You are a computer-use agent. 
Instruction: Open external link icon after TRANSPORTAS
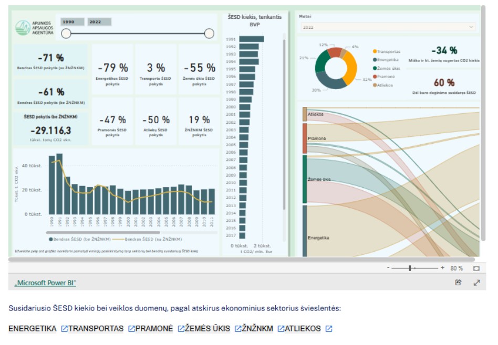[x=131, y=329]
